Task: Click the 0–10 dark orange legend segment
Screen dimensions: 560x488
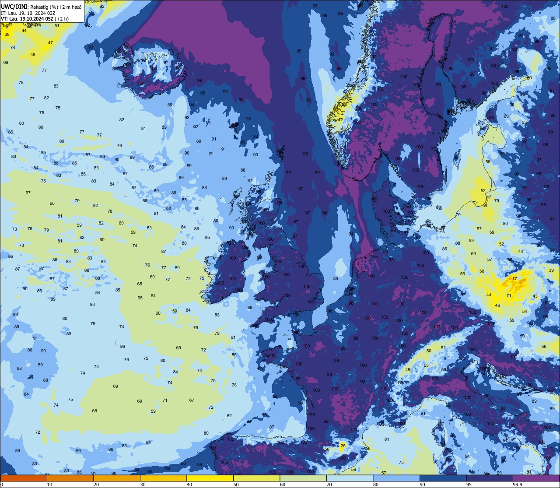Action: pos(24,478)
